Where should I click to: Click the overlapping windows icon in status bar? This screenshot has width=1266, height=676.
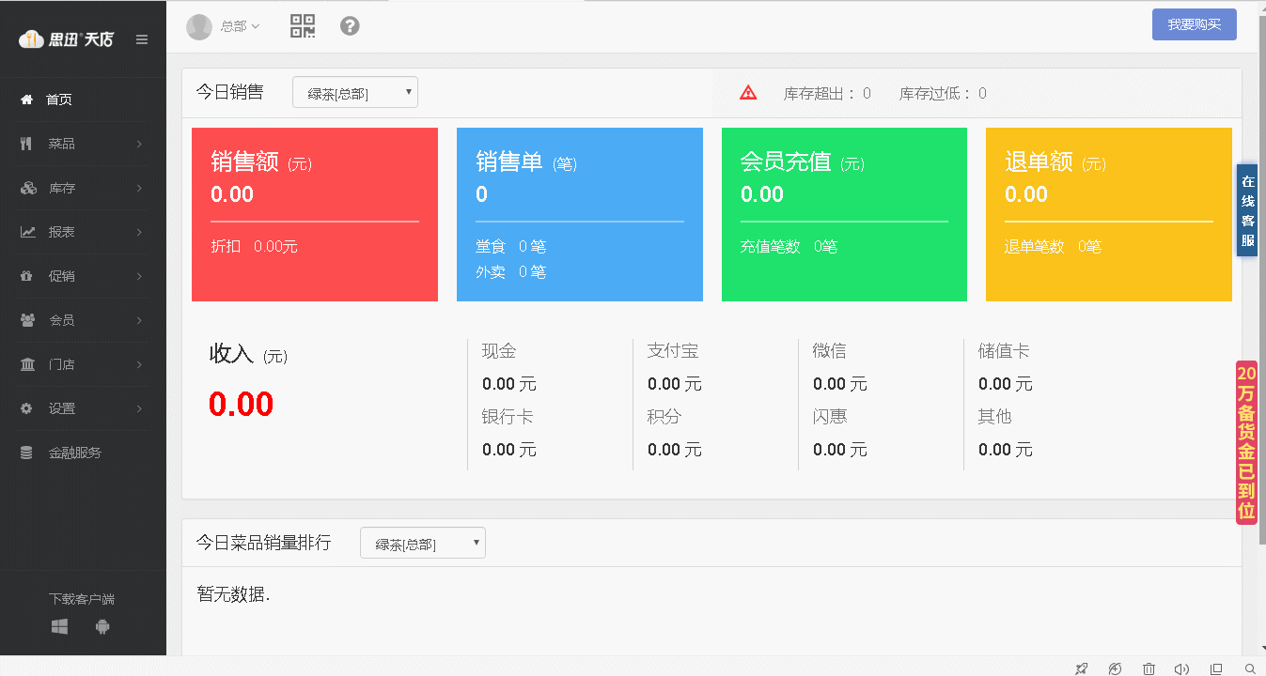click(x=1216, y=668)
